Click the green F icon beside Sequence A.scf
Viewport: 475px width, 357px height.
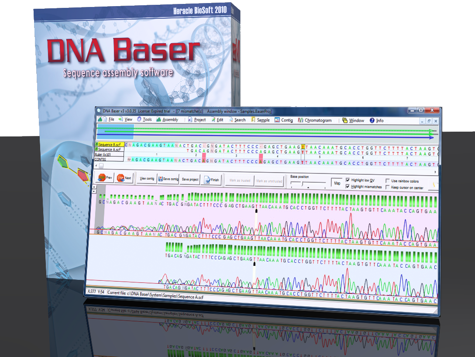click(x=96, y=149)
